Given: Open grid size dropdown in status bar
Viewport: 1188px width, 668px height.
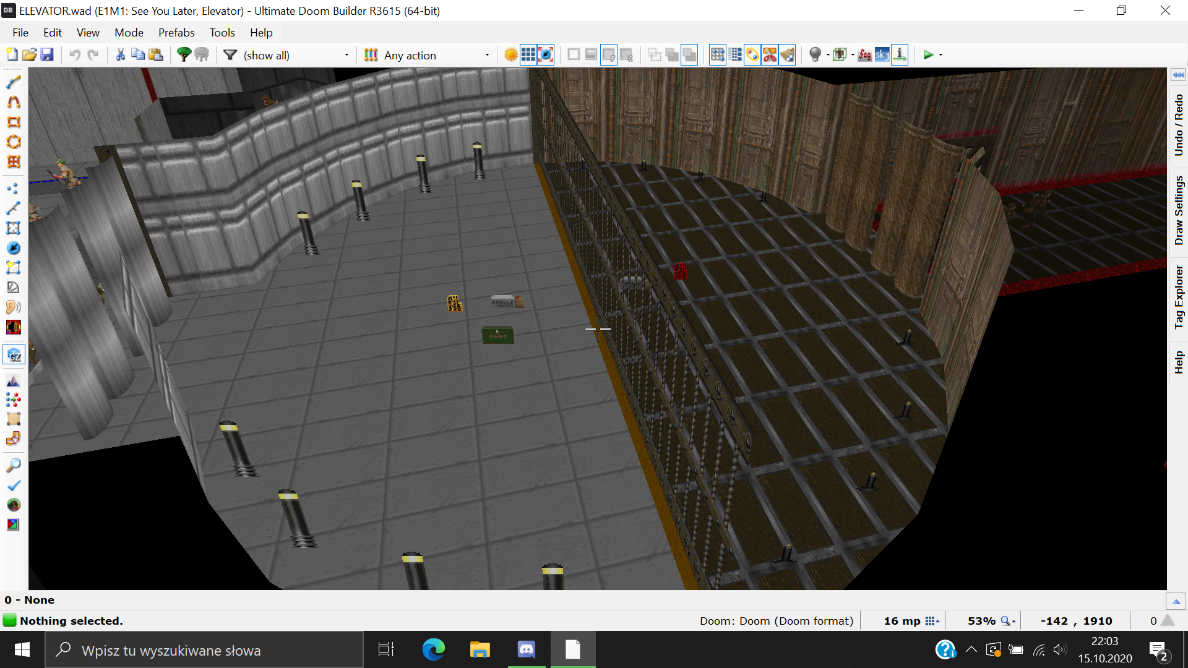Looking at the screenshot, I should click(932, 621).
